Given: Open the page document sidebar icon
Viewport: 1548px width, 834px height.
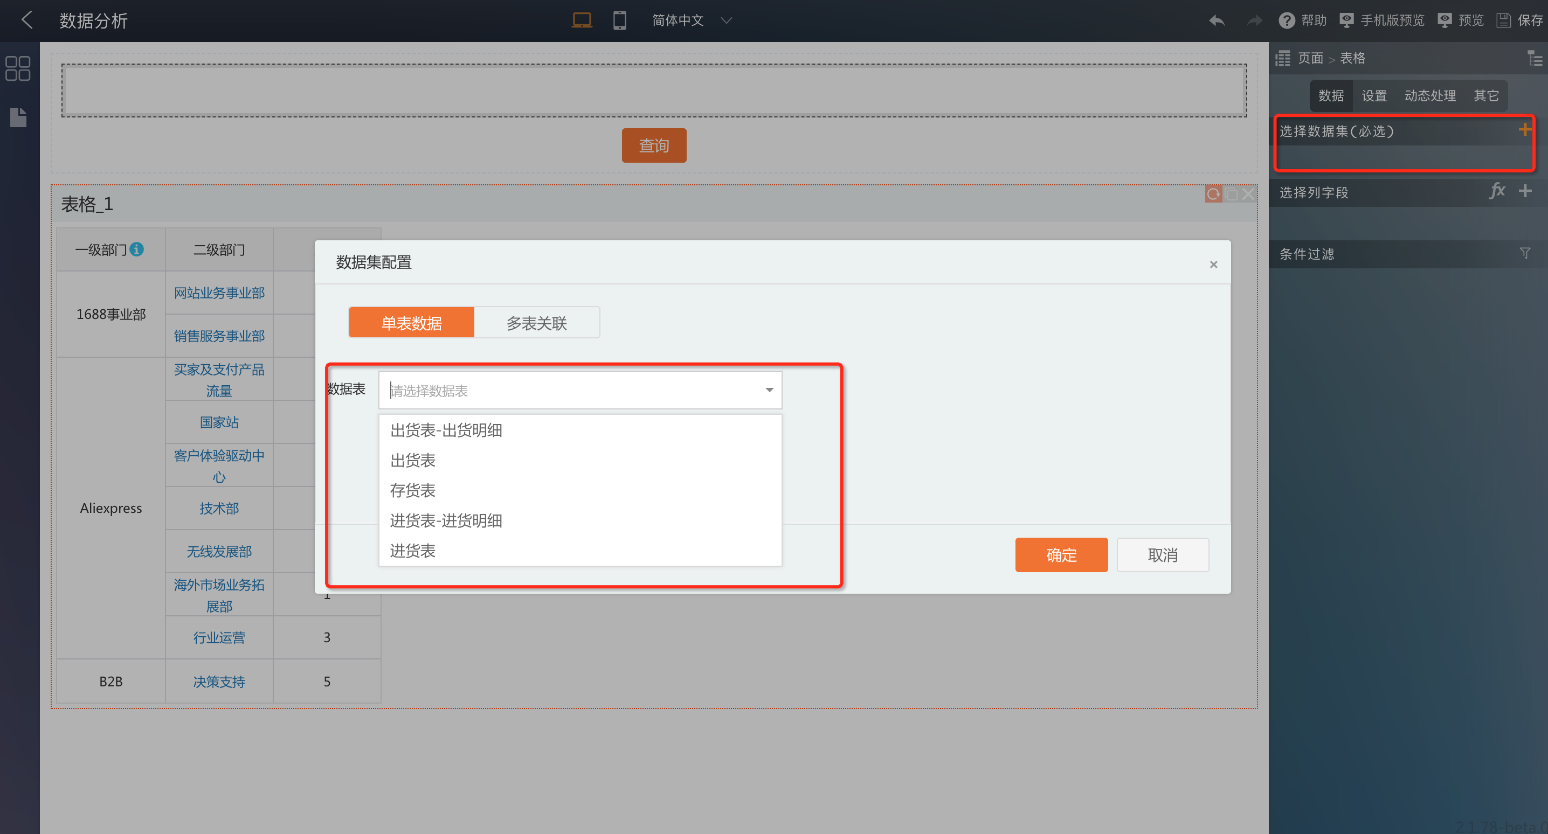Looking at the screenshot, I should coord(18,117).
